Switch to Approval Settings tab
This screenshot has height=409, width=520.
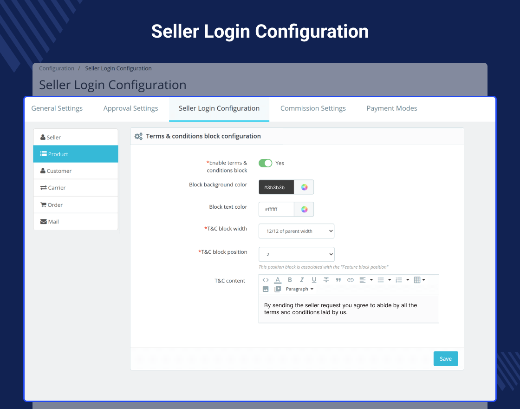[x=130, y=108]
